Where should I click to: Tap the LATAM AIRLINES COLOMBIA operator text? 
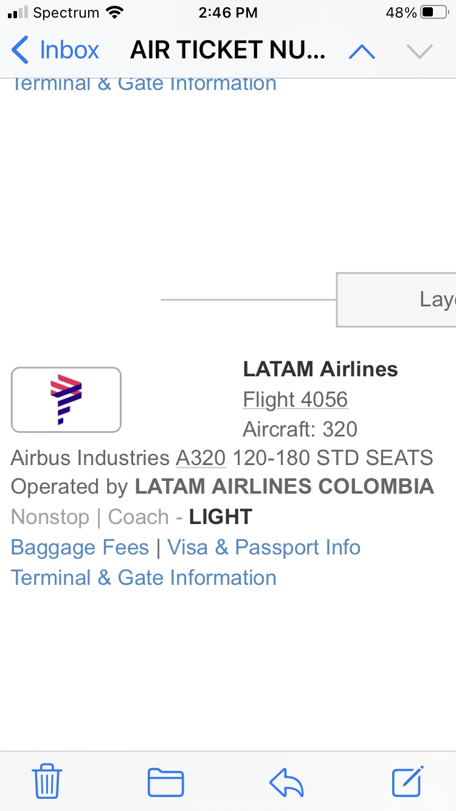tap(284, 486)
